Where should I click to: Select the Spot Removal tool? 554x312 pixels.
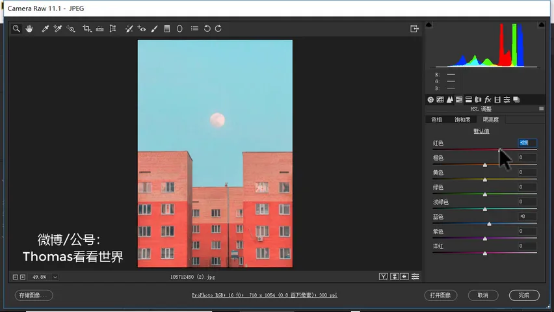click(129, 29)
